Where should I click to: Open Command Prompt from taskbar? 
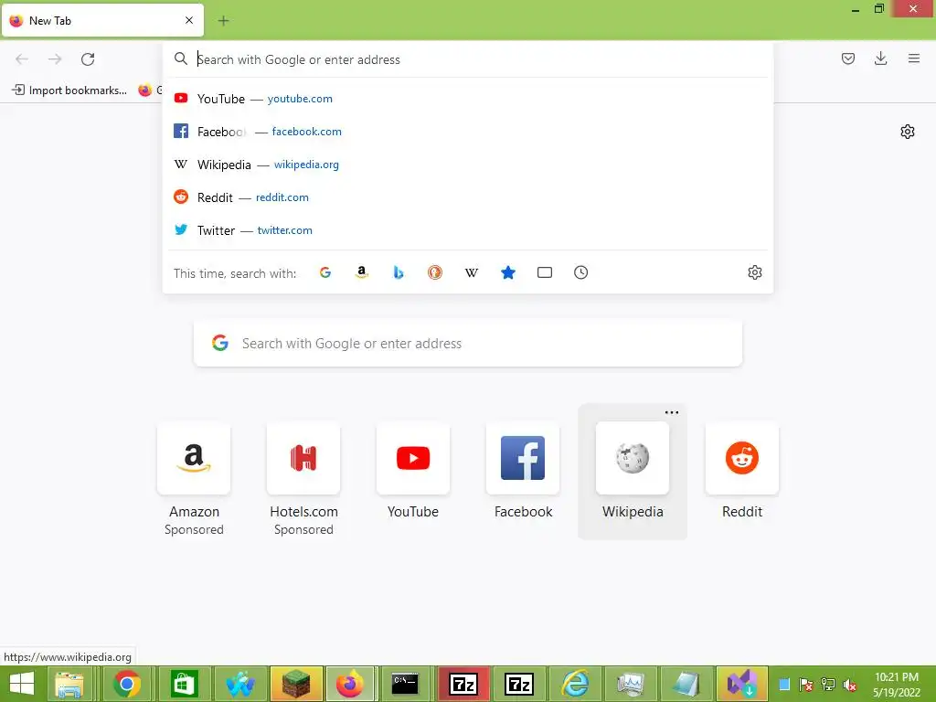point(405,684)
